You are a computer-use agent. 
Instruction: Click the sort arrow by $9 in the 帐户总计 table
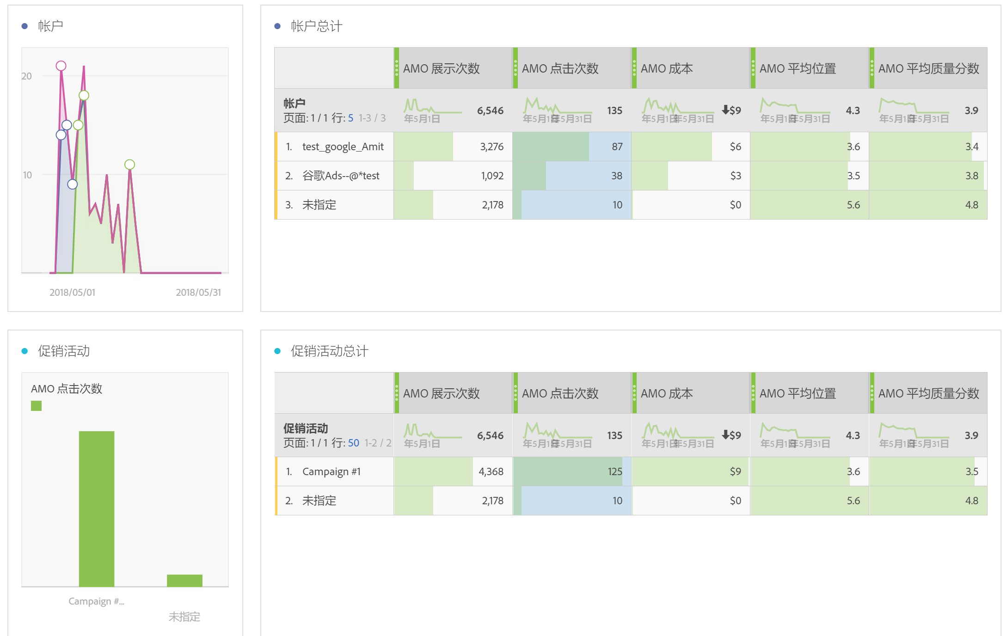point(725,110)
